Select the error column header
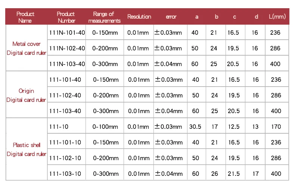 (171, 17)
